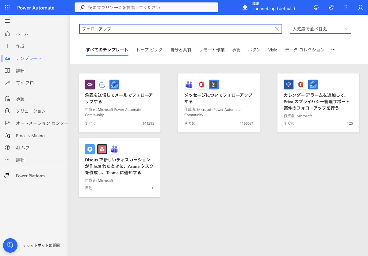Click the usage count 1166671
This screenshot has height=256, width=368.
click(x=247, y=123)
